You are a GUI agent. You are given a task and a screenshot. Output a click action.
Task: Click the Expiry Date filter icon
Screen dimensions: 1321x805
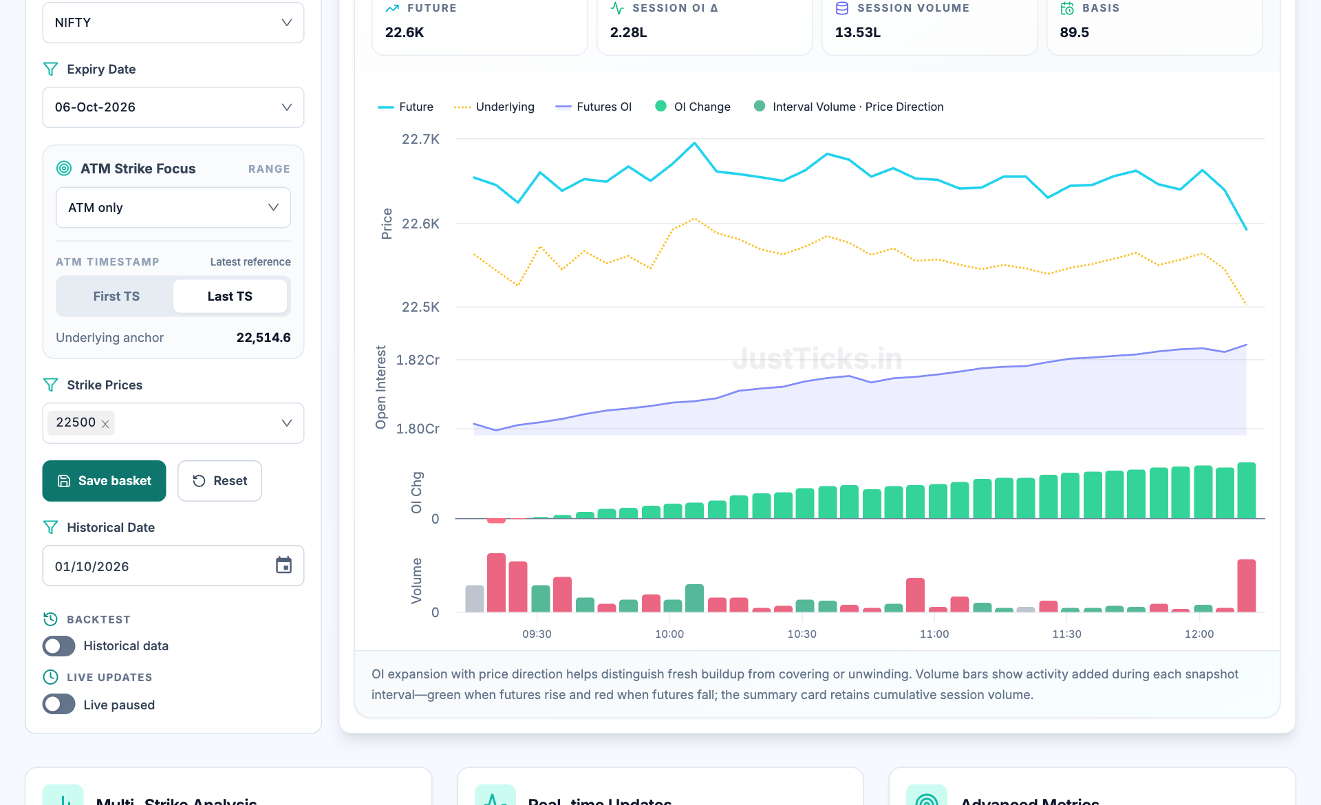(50, 69)
